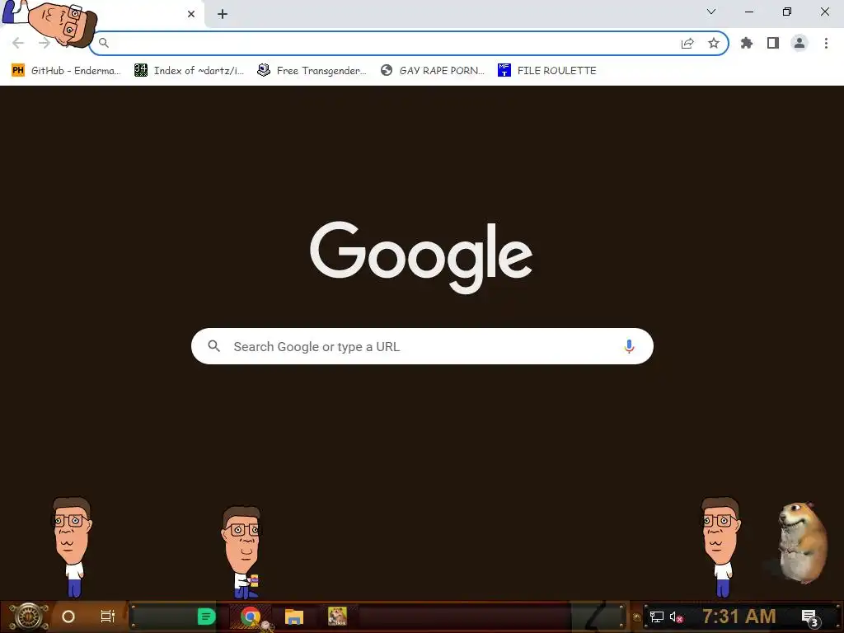The height and width of the screenshot is (633, 844).
Task: Open a new tab with plus button
Action: pos(223,14)
